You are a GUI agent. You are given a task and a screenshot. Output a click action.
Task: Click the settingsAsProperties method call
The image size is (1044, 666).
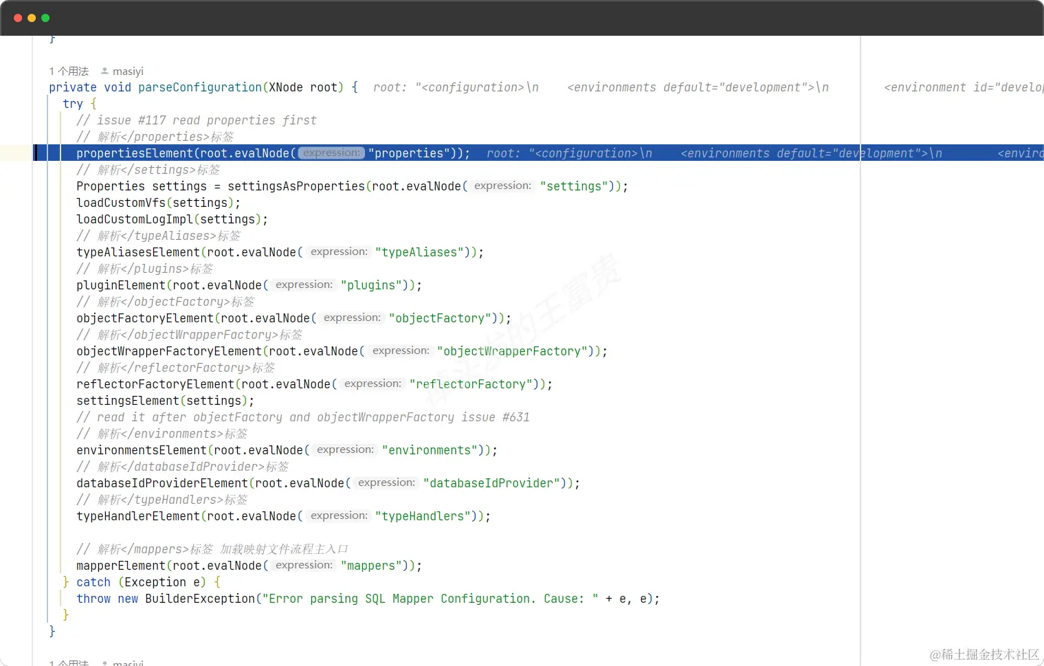click(296, 186)
